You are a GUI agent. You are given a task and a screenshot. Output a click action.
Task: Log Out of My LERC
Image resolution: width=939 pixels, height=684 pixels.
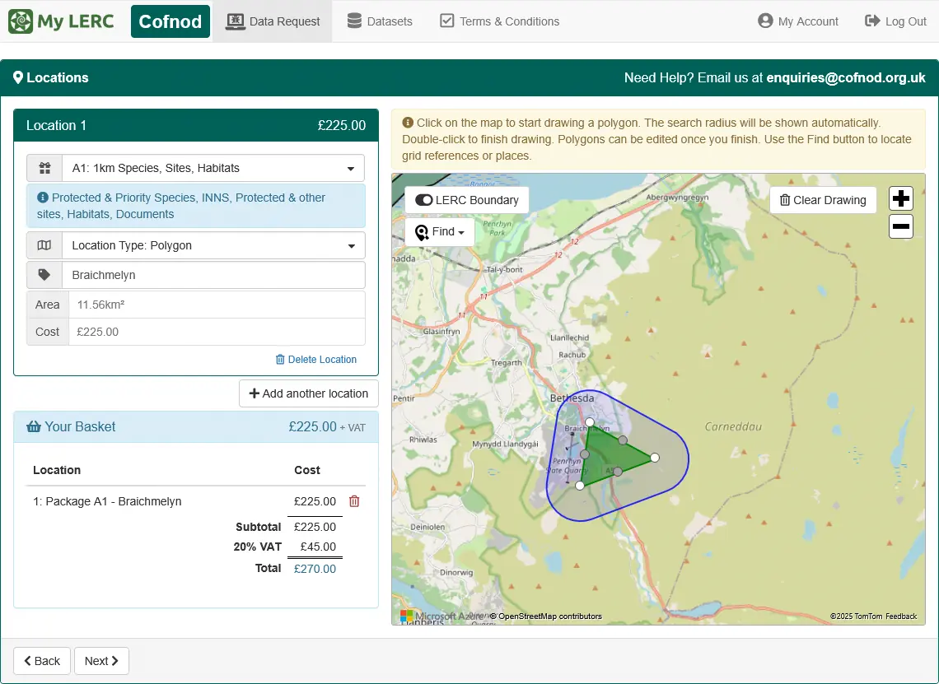pos(895,21)
